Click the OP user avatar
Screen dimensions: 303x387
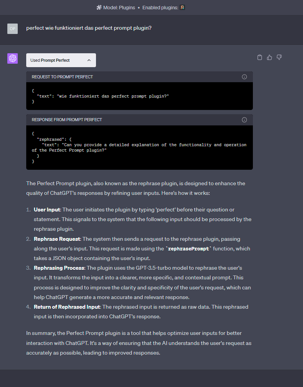[13, 29]
